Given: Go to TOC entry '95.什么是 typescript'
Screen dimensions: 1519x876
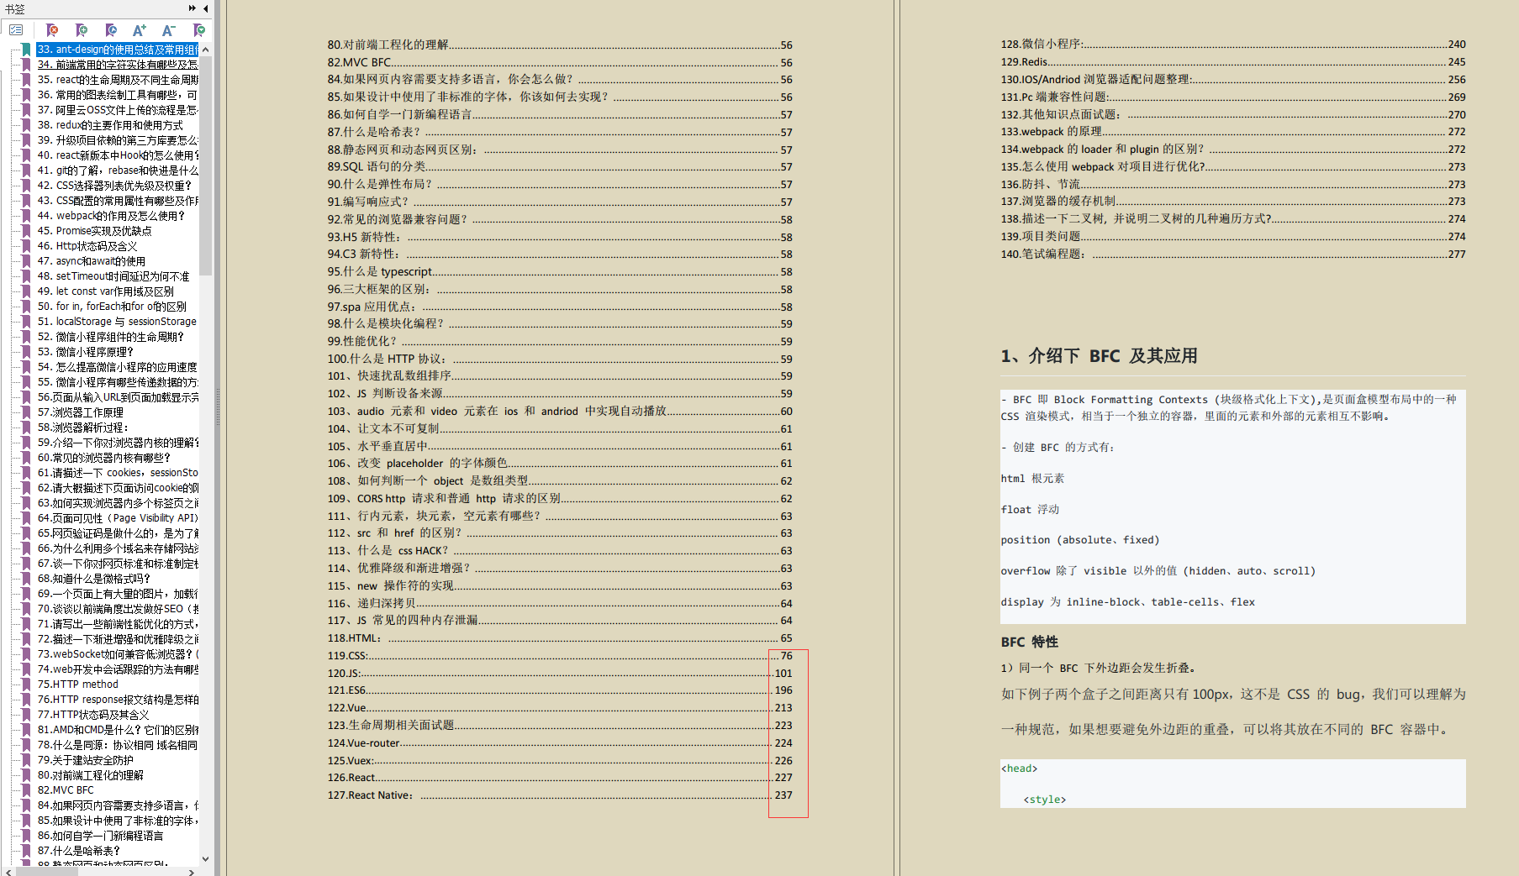Looking at the screenshot, I should pyautogui.click(x=560, y=271).
